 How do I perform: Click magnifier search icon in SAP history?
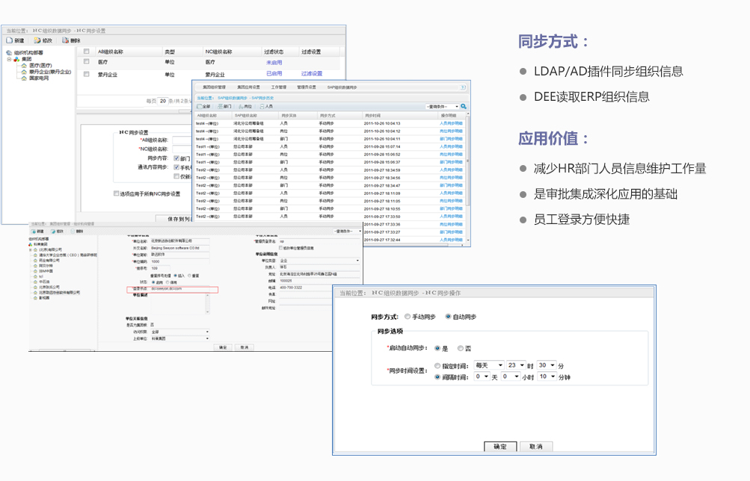464,107
